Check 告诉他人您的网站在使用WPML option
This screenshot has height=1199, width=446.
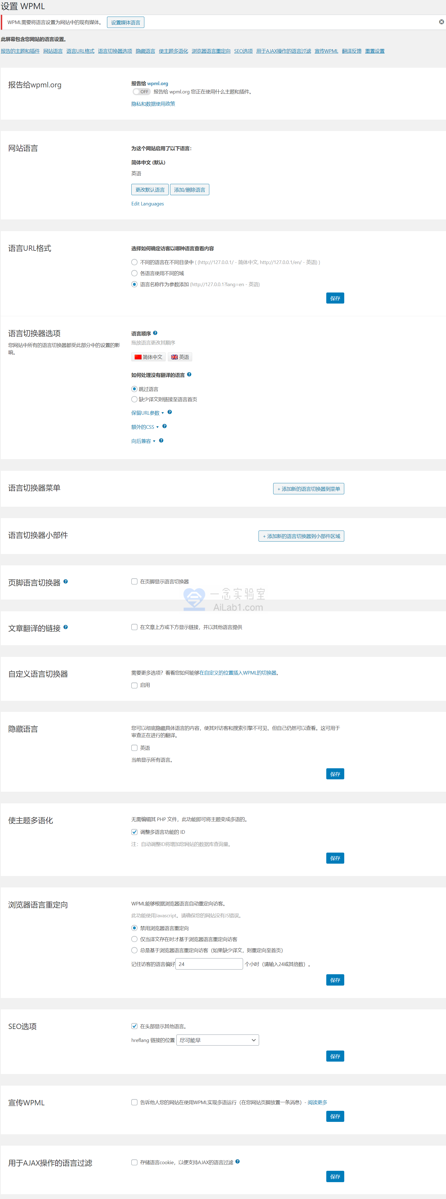[x=135, y=1102]
